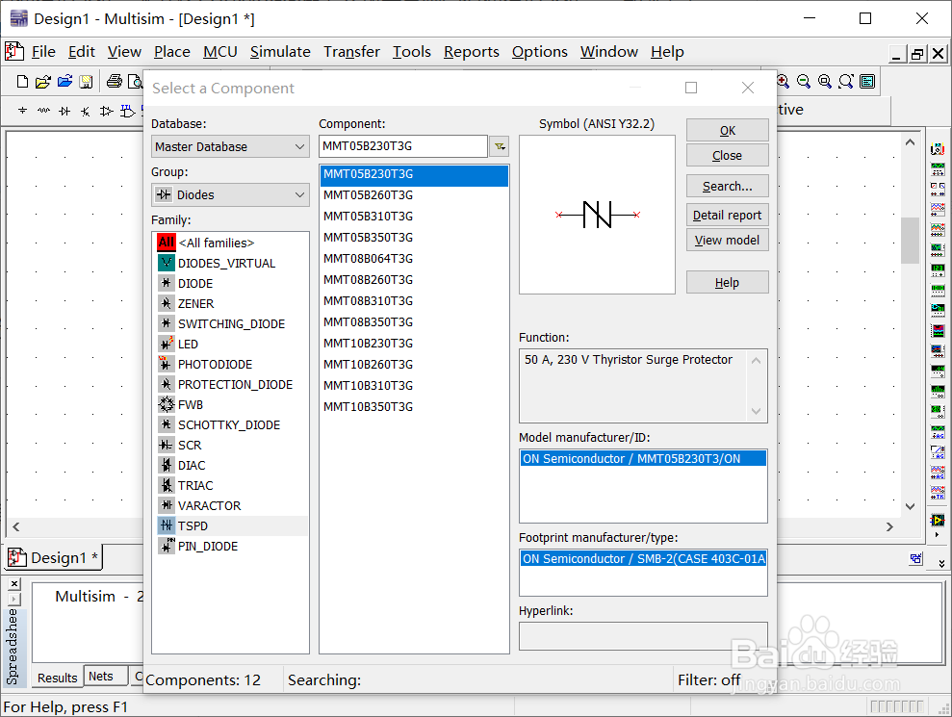952x717 pixels.
Task: Switch to the Results spreadsheet tab
Action: 57,678
